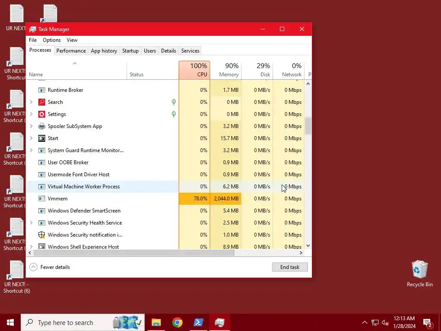Screen dimensions: 441x331
Task: Switch to the App history tab
Action: [104, 51]
